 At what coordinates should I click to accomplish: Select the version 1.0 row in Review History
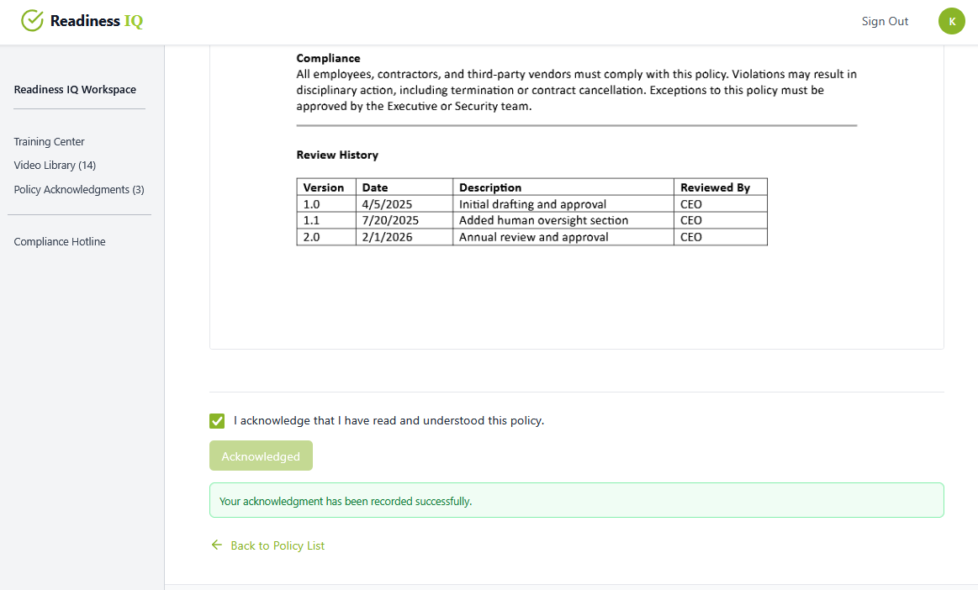531,203
